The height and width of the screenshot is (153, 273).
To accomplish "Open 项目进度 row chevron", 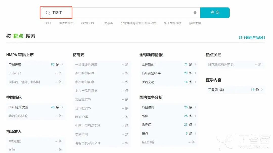I will tap(195, 107).
